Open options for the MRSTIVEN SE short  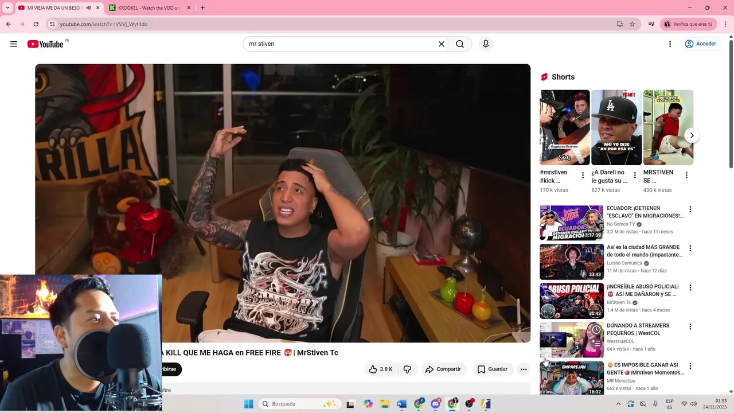point(686,176)
